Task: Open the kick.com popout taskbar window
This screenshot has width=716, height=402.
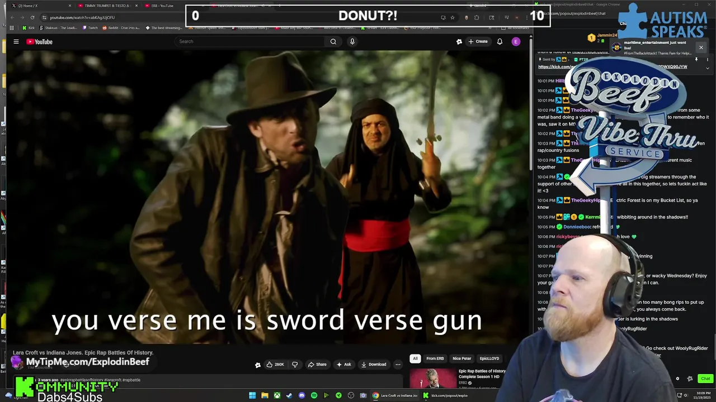Action: click(445, 395)
